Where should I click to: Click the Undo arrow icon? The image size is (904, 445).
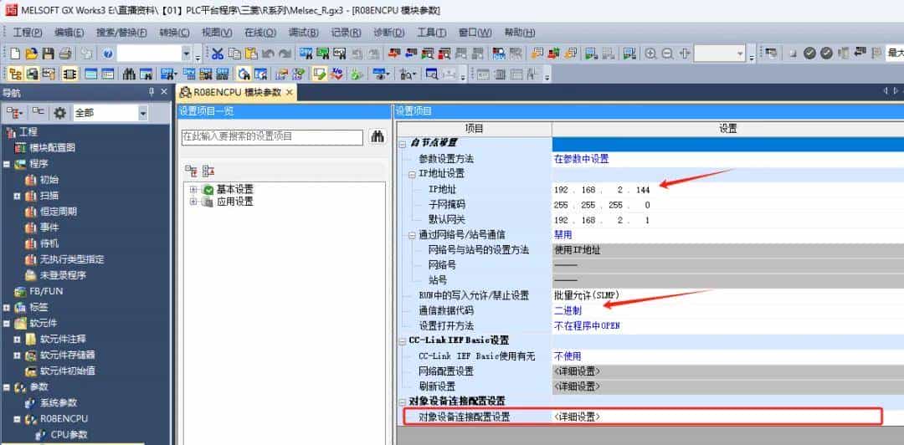click(268, 54)
